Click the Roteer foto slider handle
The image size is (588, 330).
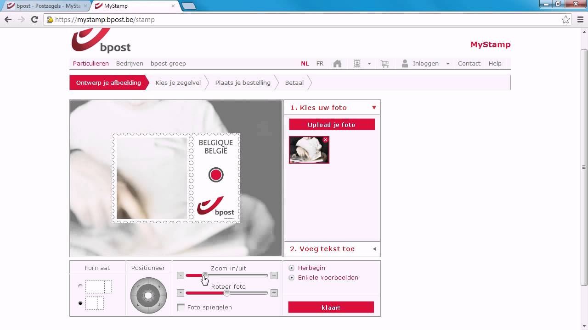227,293
